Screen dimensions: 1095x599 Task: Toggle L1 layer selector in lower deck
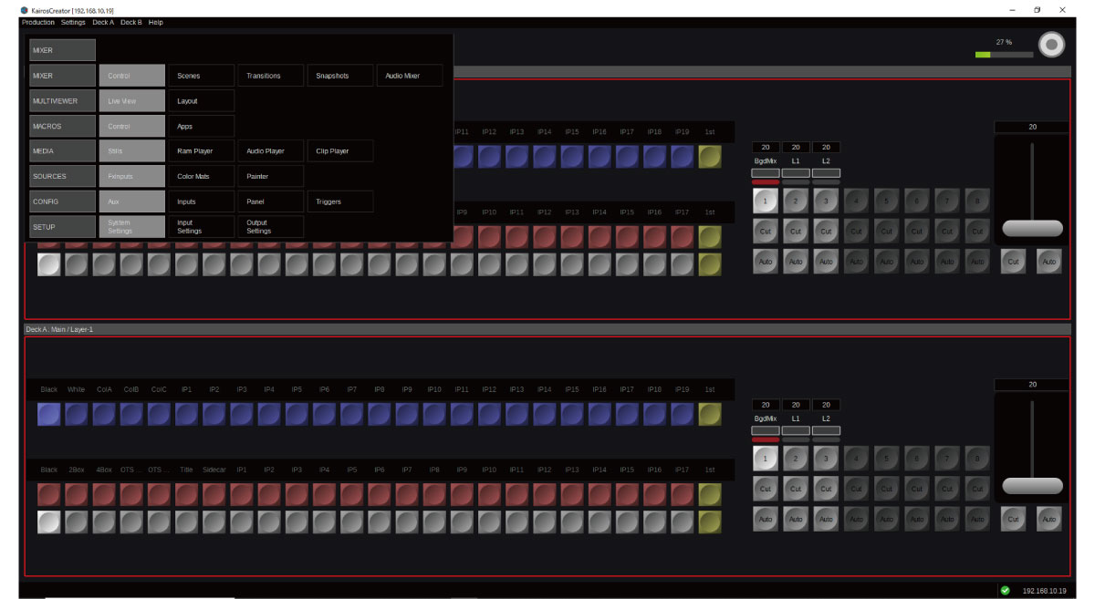tap(796, 429)
